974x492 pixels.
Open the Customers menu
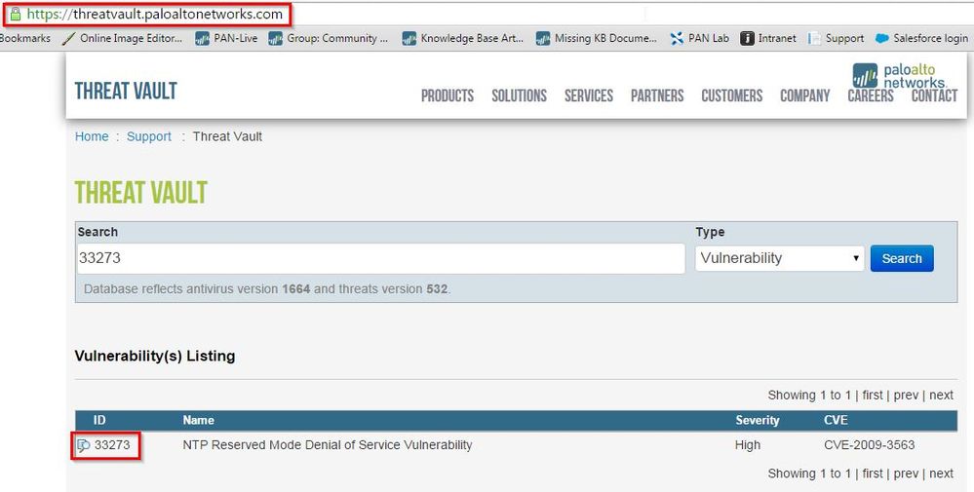pos(732,95)
